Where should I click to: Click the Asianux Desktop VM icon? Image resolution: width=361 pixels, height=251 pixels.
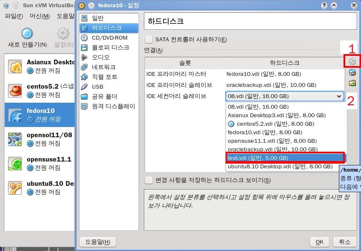point(15,66)
